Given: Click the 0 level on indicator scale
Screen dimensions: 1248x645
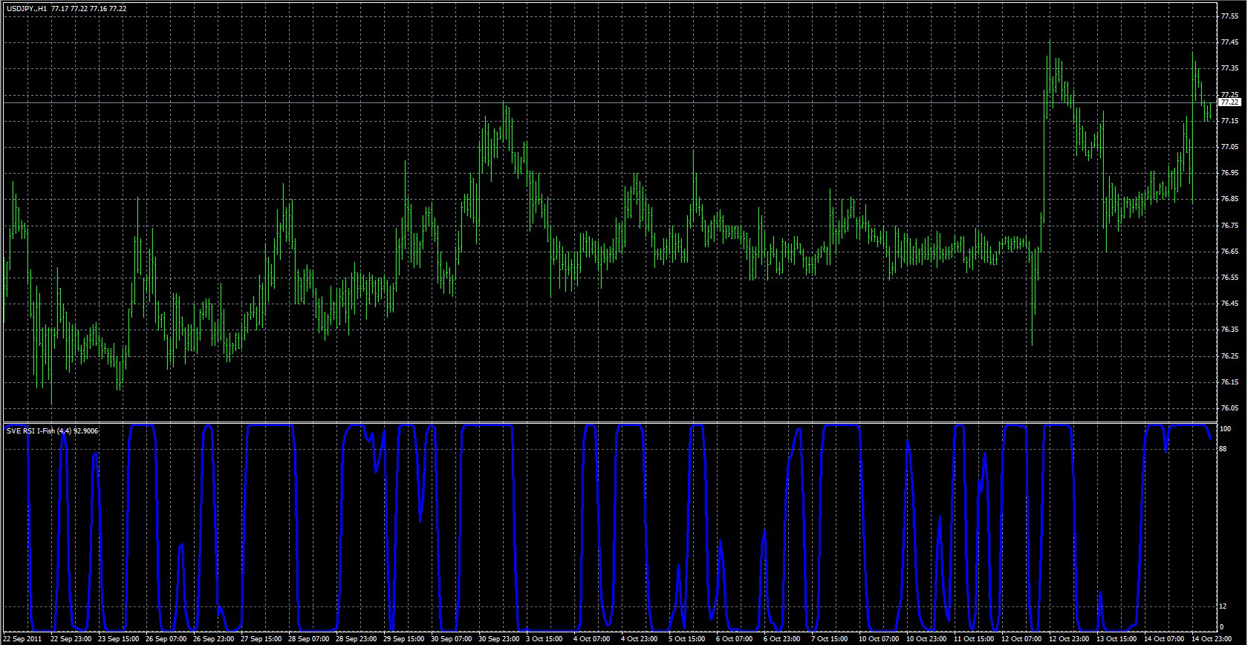Looking at the screenshot, I should tap(1221, 627).
